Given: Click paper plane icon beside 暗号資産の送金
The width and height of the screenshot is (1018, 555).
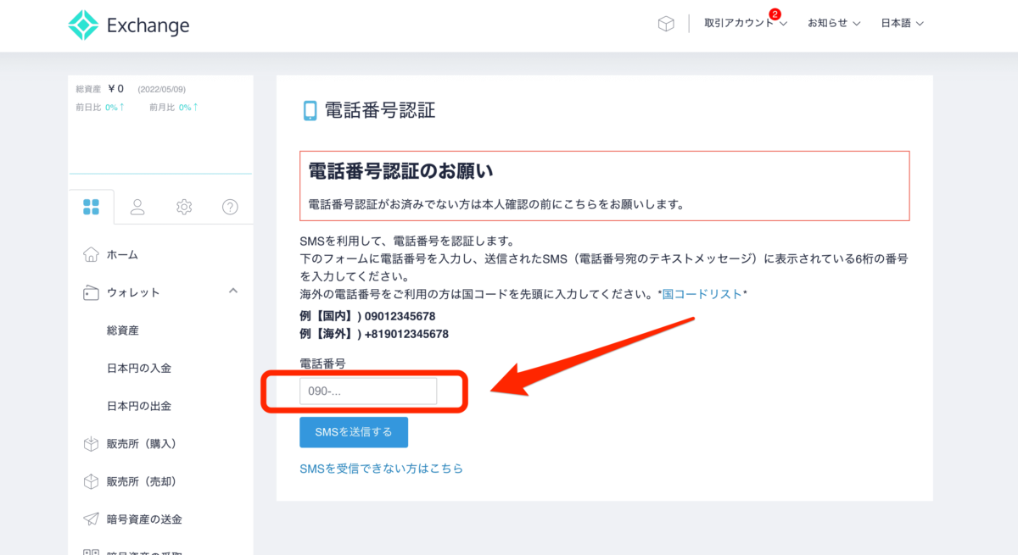Looking at the screenshot, I should [91, 519].
